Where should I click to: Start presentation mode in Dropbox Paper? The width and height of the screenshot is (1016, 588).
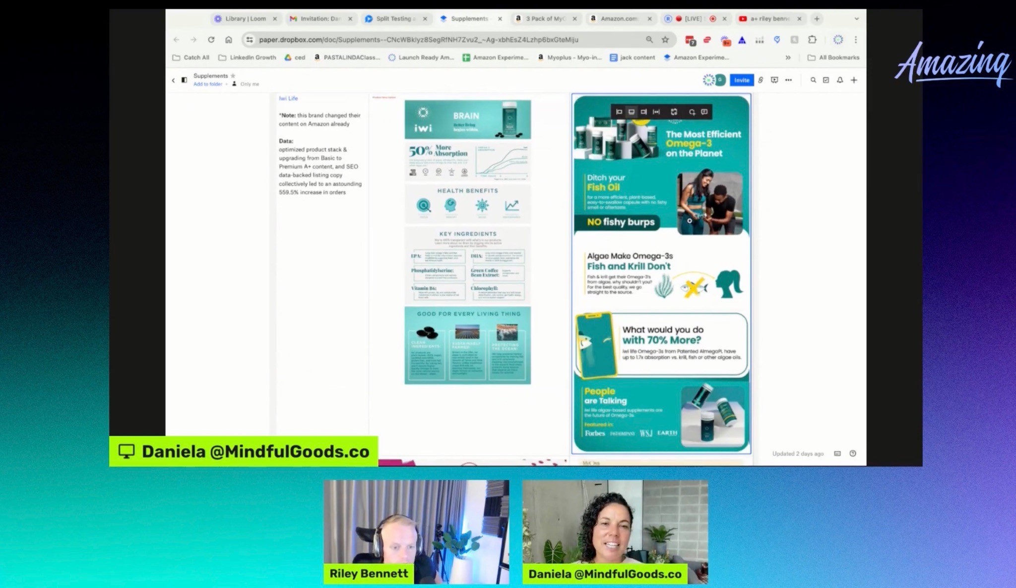pos(774,80)
